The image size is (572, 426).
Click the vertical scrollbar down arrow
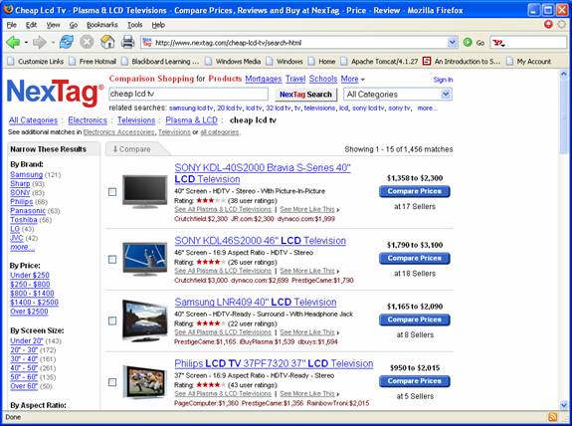coord(564,405)
